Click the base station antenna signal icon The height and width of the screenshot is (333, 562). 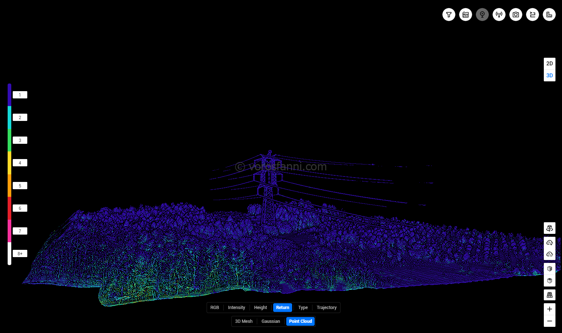coord(499,15)
